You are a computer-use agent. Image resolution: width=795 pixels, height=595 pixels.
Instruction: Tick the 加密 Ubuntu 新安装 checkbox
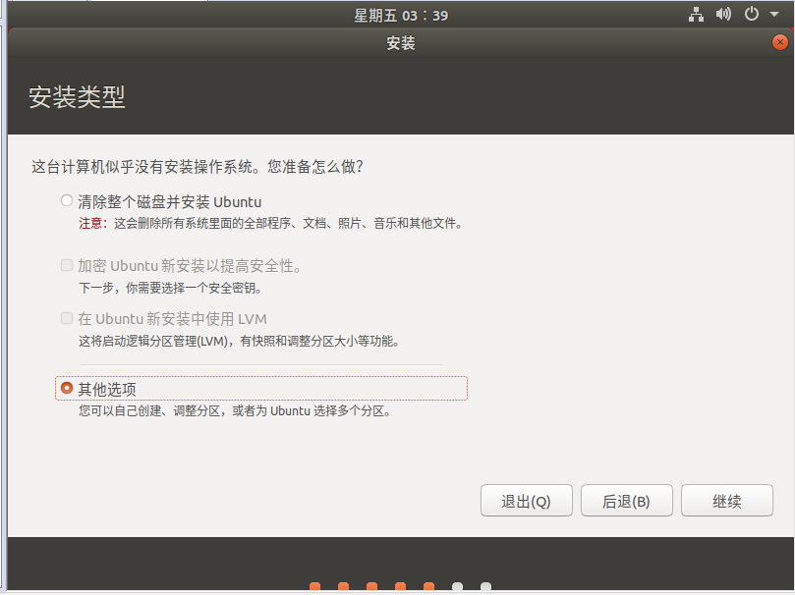(x=67, y=265)
